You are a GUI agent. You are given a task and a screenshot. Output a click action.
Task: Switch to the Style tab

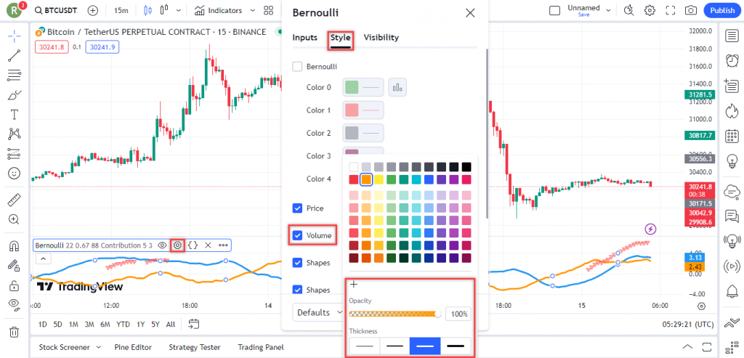tap(340, 38)
